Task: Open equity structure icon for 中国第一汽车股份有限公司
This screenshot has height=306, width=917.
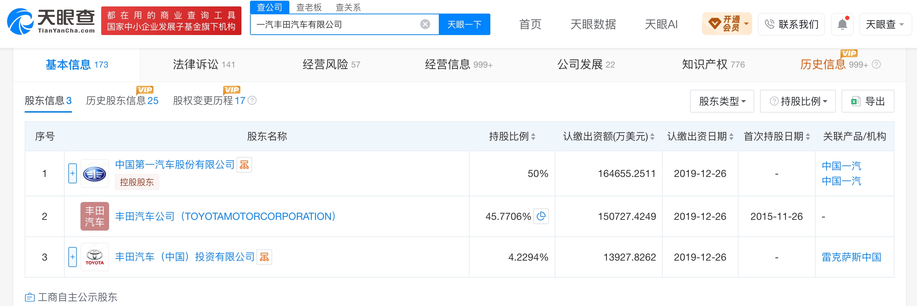Action: pyautogui.click(x=244, y=165)
